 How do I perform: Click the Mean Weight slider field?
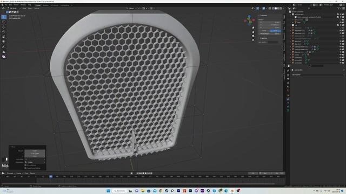coord(270,33)
